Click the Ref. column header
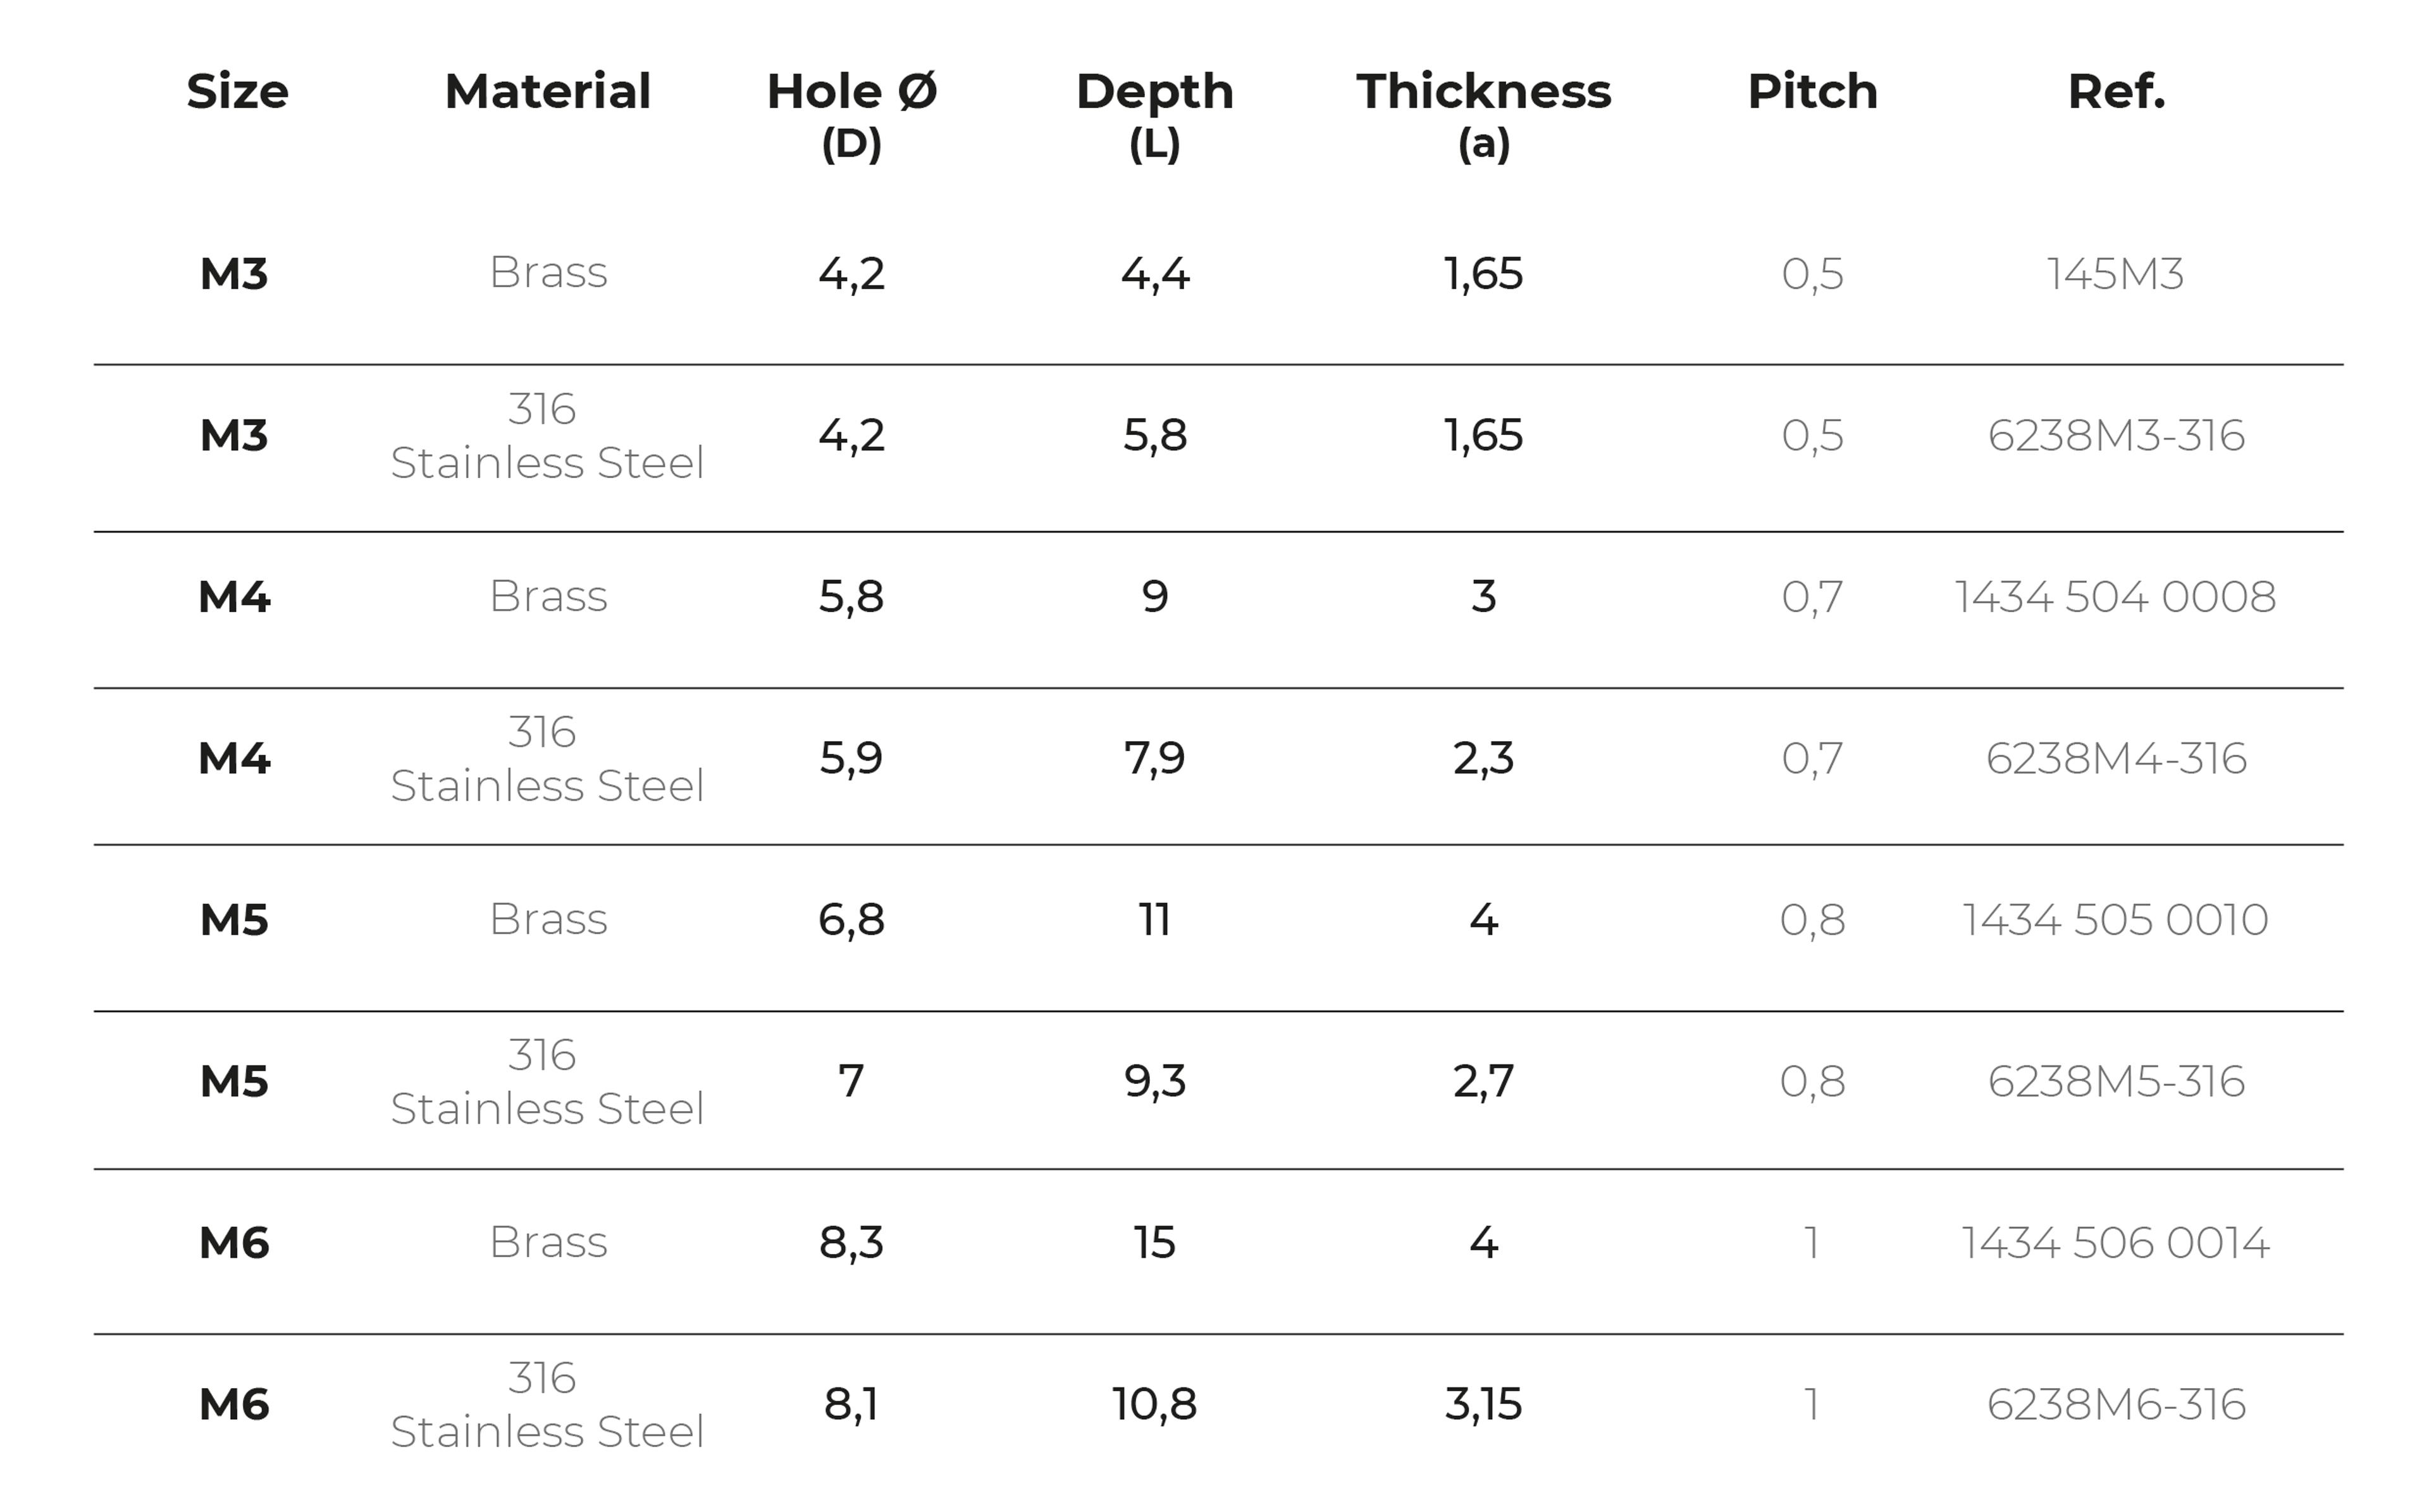 pos(2116,92)
